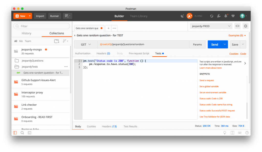The width and height of the screenshot is (262, 152).
Task: Click the lightbulb icon in status bar
Action: tap(225, 133)
